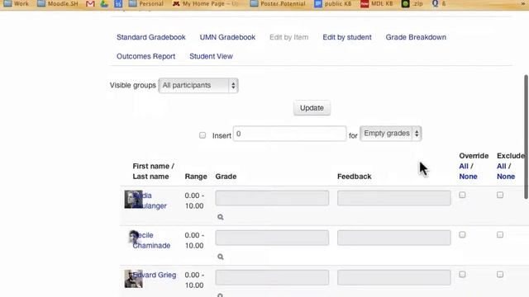Open Edvard Grieg's profile link
Image resolution: width=529 pixels, height=297 pixels.
click(155, 275)
